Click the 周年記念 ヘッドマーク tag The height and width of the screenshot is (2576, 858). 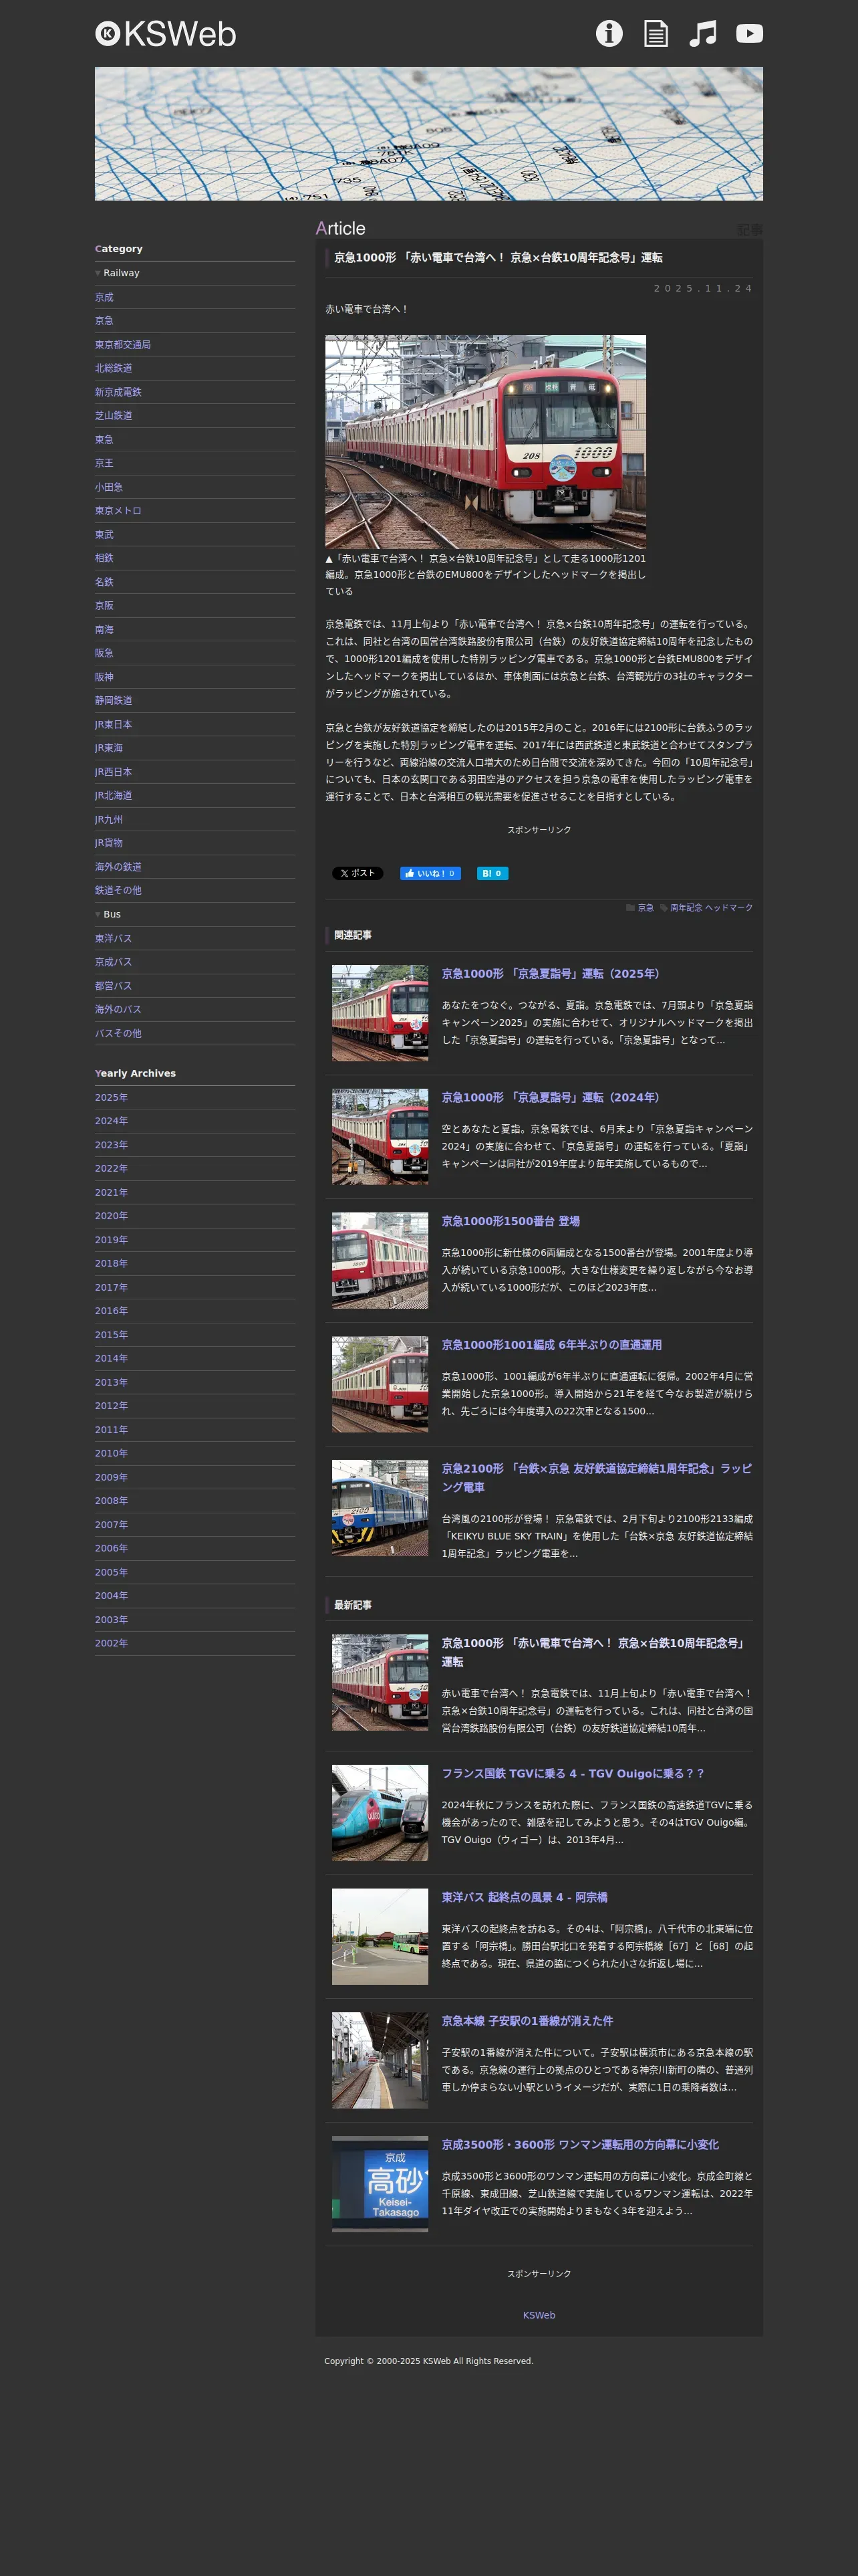tap(711, 908)
